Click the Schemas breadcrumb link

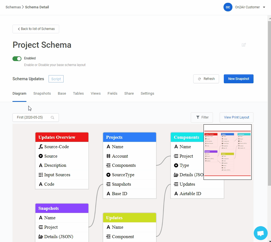13,7
